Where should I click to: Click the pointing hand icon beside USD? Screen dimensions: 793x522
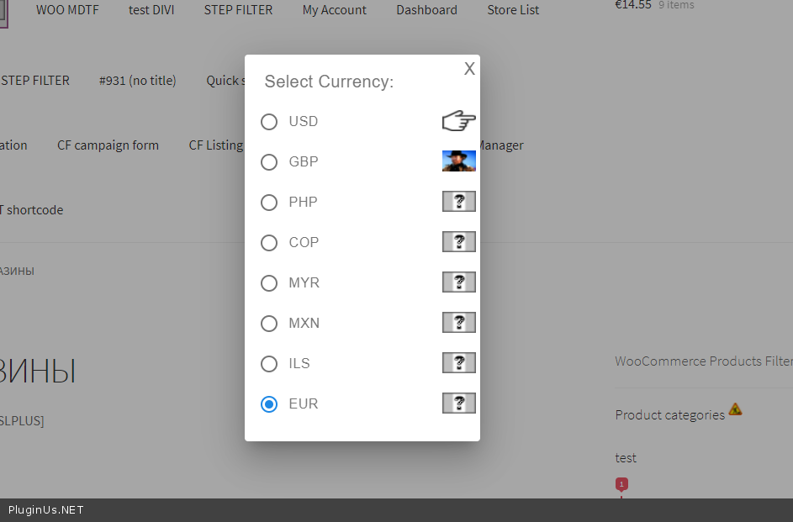coord(458,122)
